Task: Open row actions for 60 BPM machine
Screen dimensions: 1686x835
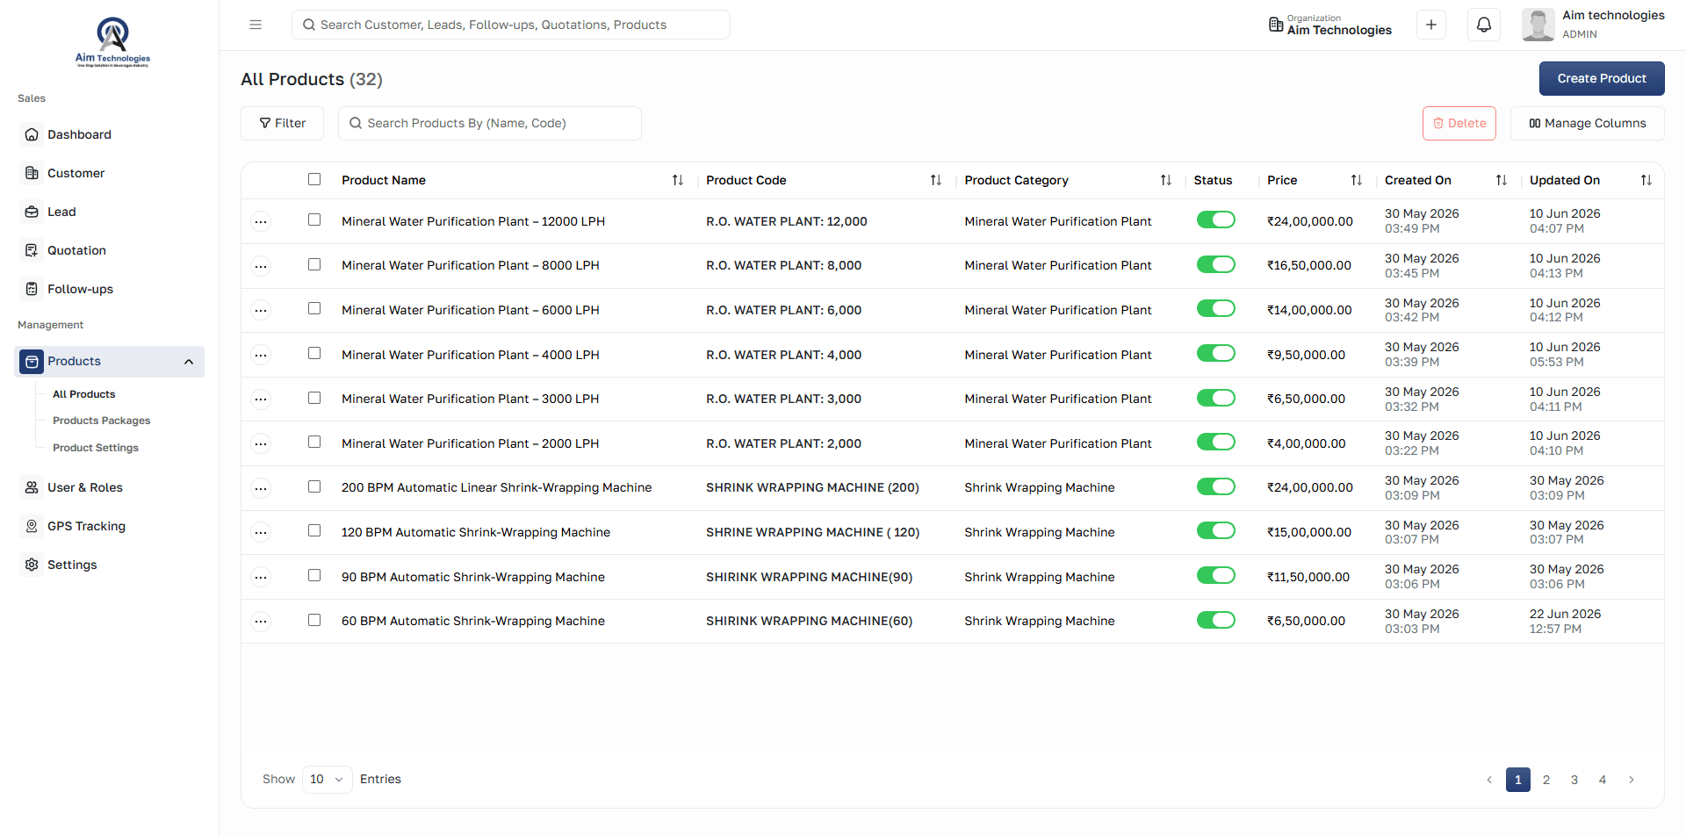Action: (x=261, y=622)
